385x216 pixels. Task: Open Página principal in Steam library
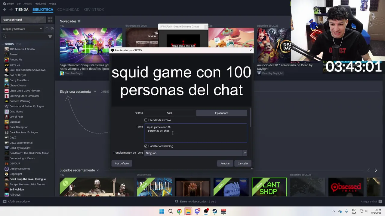pyautogui.click(x=23, y=19)
